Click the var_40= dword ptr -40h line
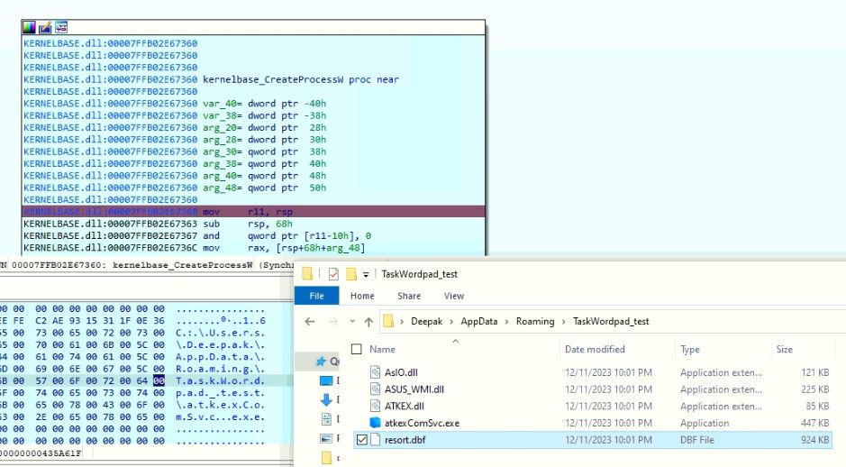Viewport: 846px width, 467px height. pyautogui.click(x=264, y=104)
